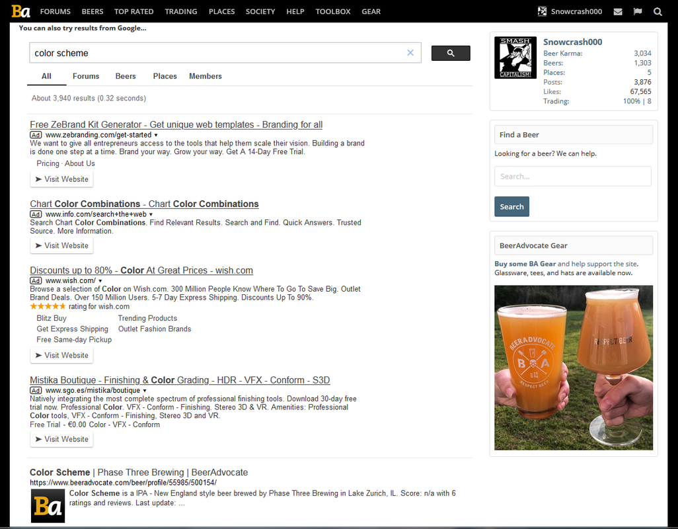Click the Beers count 1,303

point(642,63)
